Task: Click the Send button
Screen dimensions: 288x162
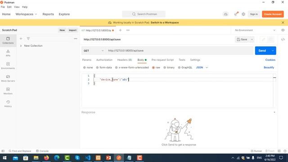Action: [262, 51]
